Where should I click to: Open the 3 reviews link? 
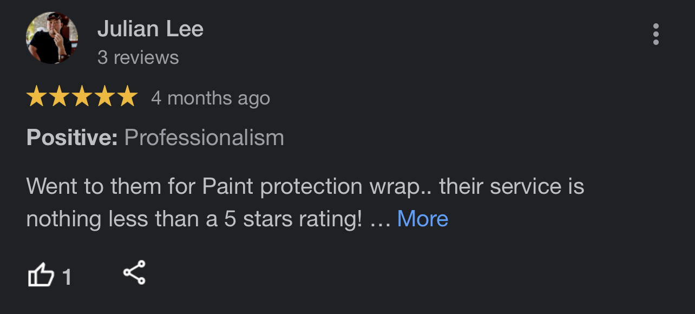138,57
